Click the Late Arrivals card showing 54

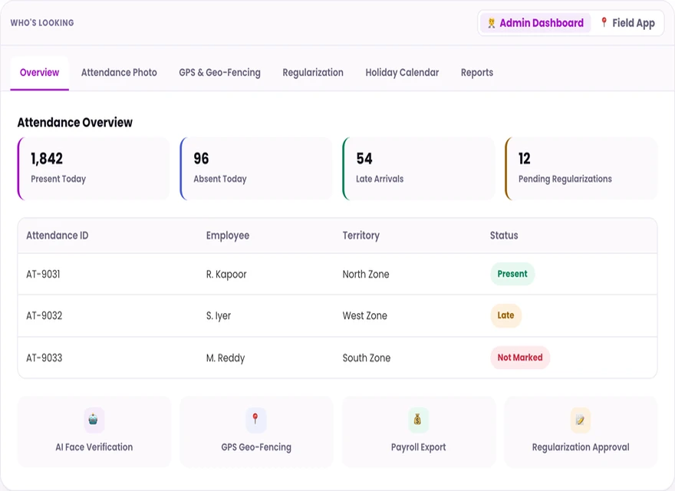click(x=419, y=169)
